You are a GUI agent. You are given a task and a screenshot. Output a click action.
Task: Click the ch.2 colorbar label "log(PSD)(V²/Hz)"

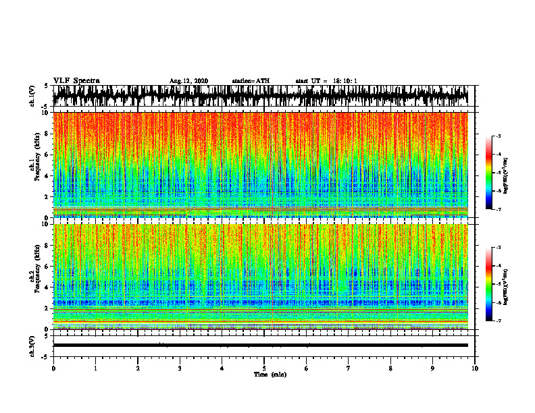pos(506,286)
